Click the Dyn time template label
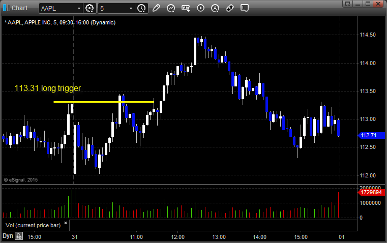 pyautogui.click(x=8, y=236)
